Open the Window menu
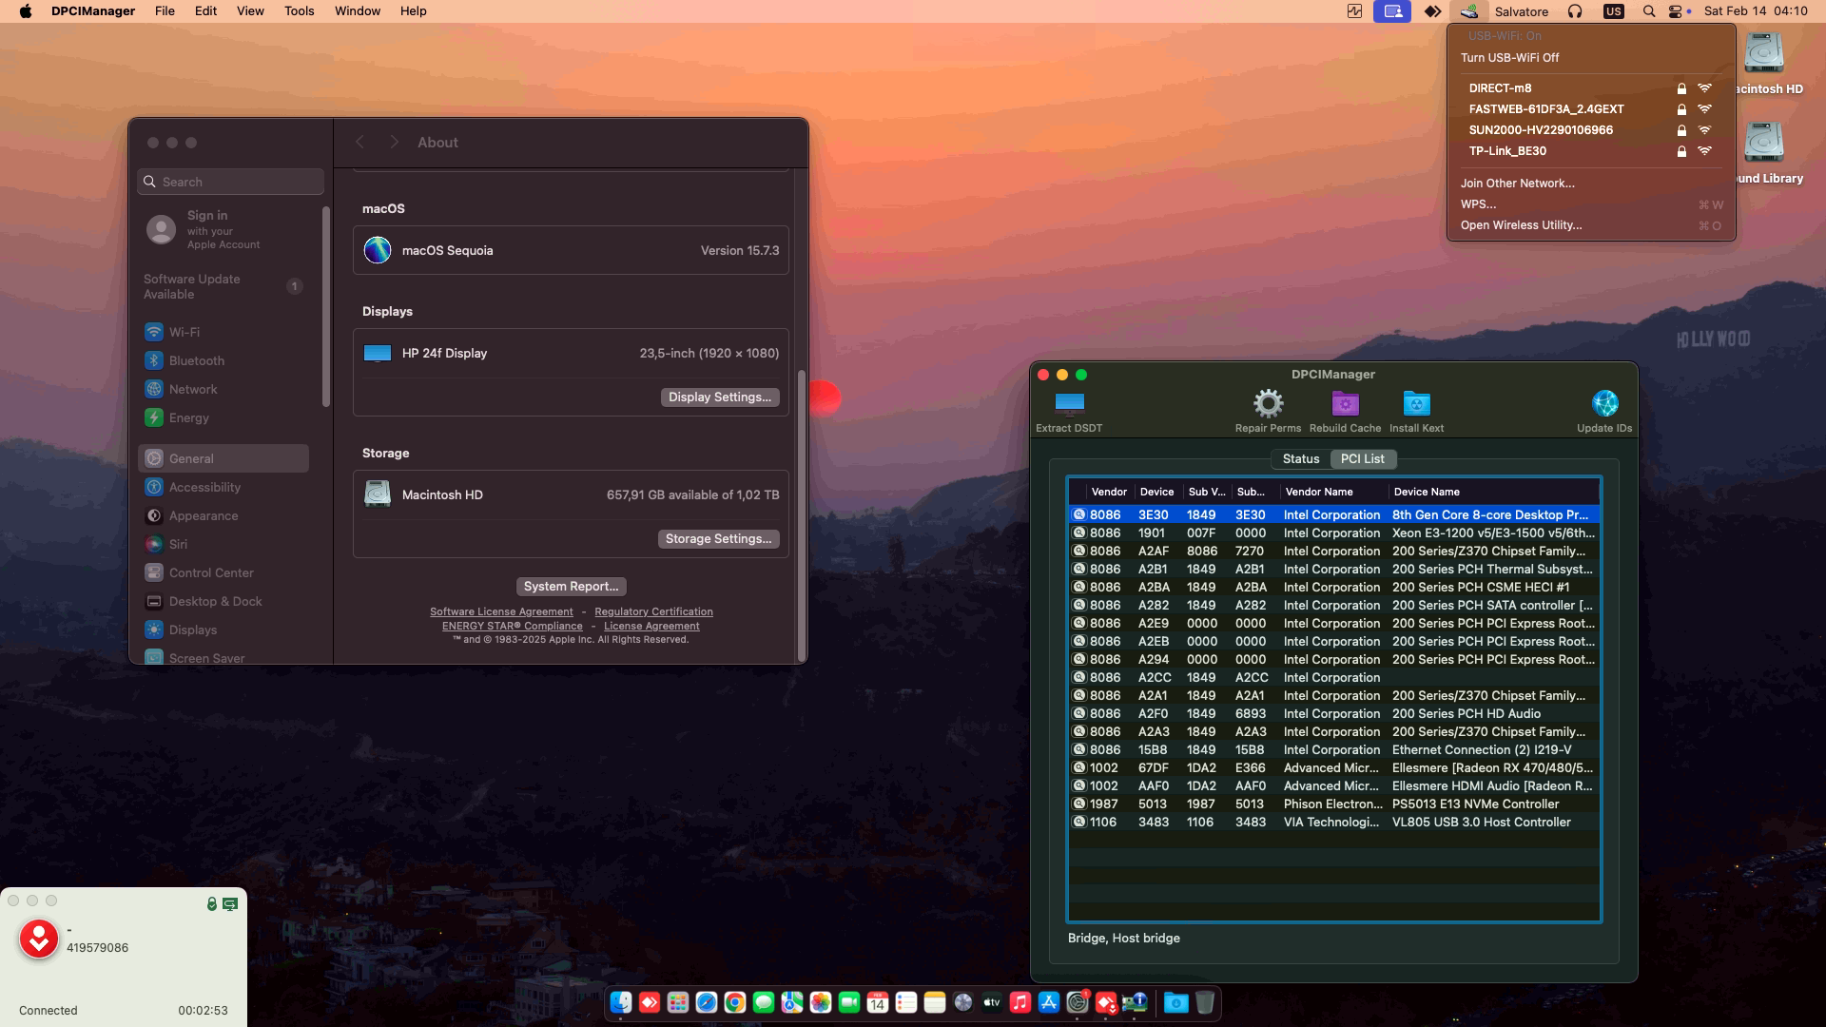The image size is (1826, 1027). pyautogui.click(x=358, y=11)
